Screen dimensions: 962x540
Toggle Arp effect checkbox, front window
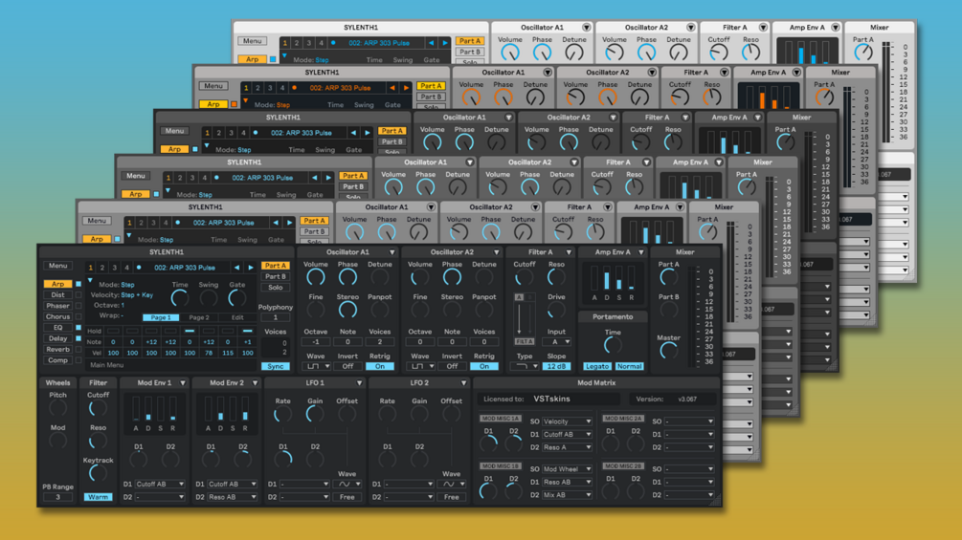pos(78,284)
